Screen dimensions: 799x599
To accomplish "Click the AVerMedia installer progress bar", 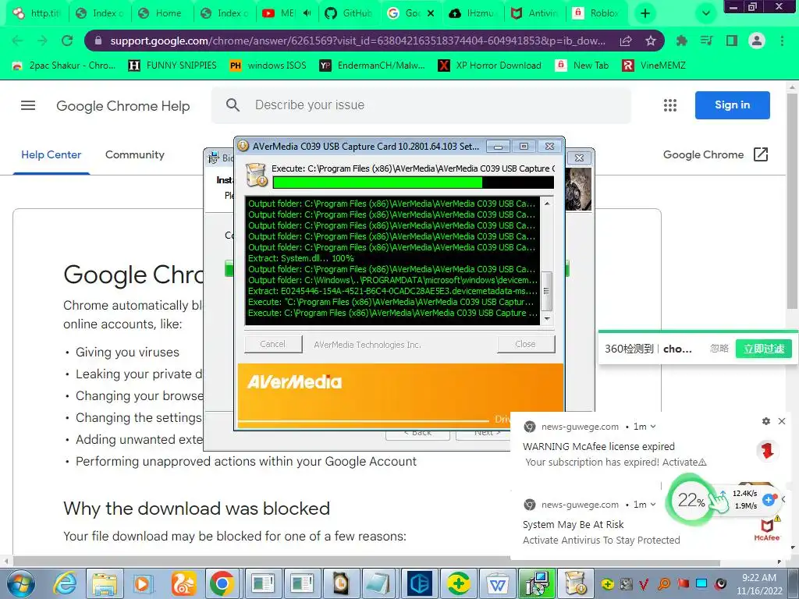I will pyautogui.click(x=414, y=183).
